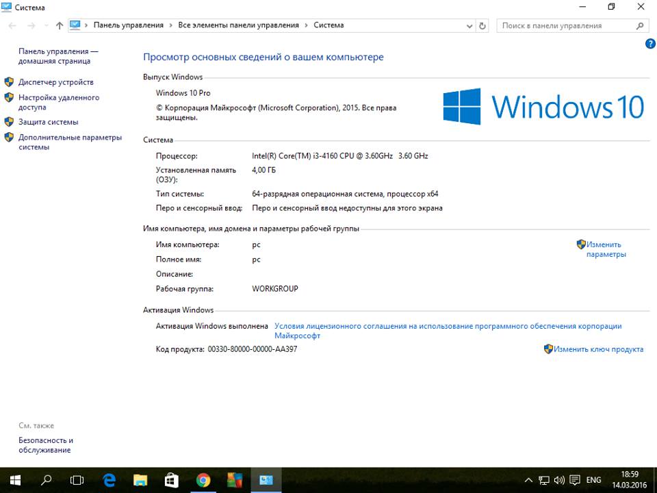Viewport: 657px width, 493px height.
Task: Click the refresh button in address bar
Action: click(x=482, y=26)
